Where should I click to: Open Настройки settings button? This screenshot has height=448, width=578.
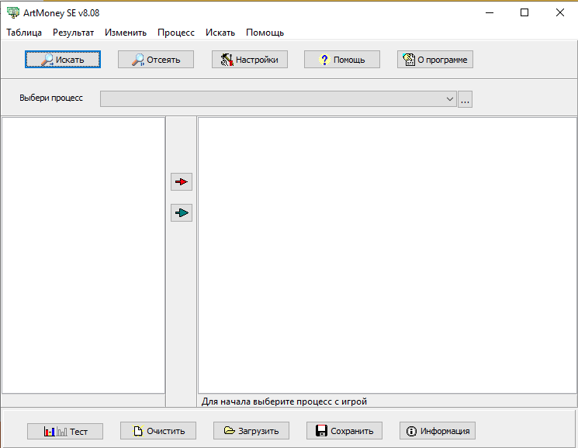point(250,59)
